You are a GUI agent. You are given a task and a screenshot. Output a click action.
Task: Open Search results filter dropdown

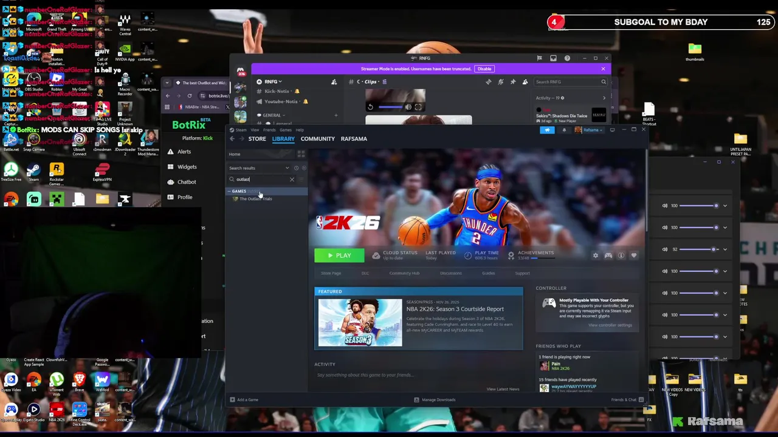coord(260,168)
